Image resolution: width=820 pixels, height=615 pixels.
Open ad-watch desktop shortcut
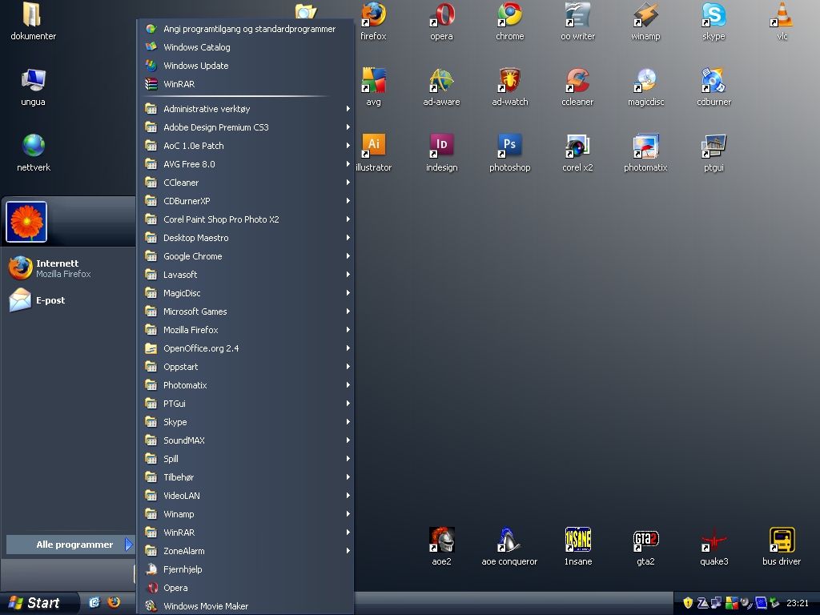pos(510,86)
